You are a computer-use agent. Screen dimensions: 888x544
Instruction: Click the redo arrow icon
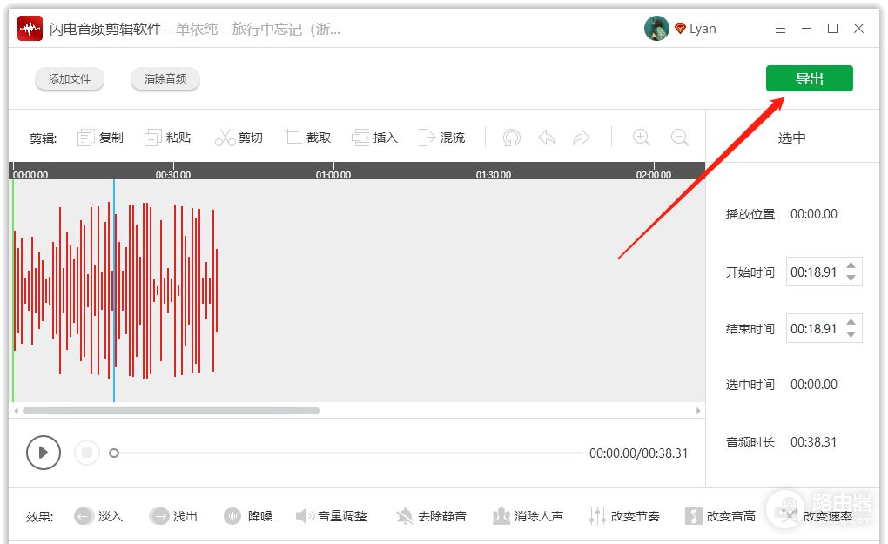(x=582, y=138)
